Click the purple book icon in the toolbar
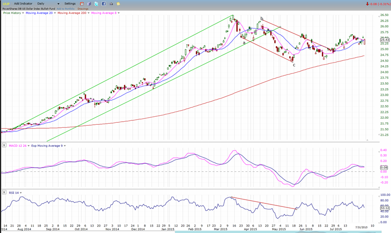Image resolution: width=391 pixels, height=233 pixels. tap(88, 4)
